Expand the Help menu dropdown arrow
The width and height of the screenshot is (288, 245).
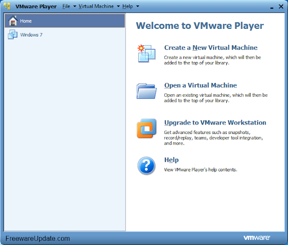138,6
